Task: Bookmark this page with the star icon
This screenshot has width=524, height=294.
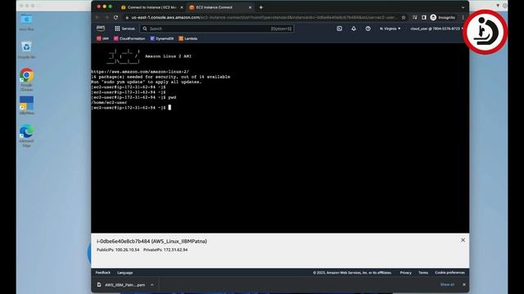Action: tap(404, 17)
